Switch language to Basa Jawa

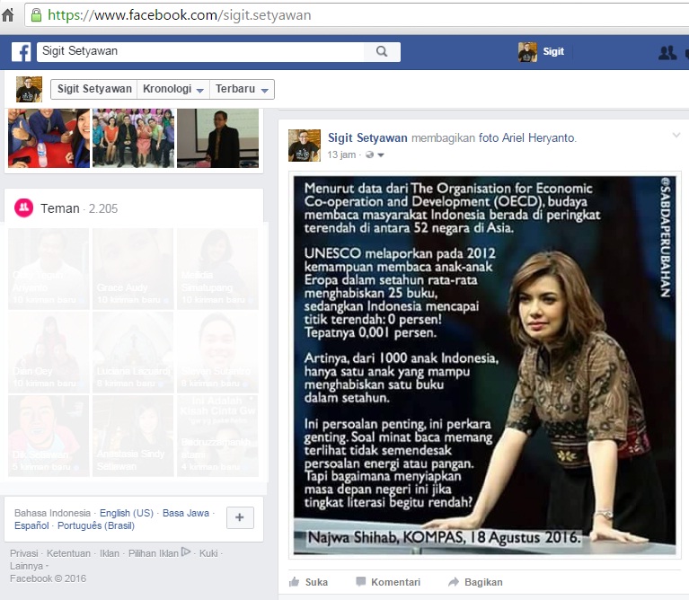(186, 513)
